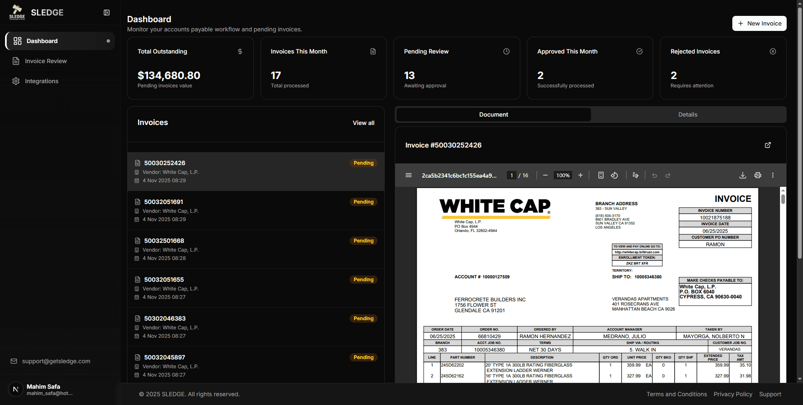The height and width of the screenshot is (405, 803).
Task: Switch to the Details tab
Action: pyautogui.click(x=688, y=114)
